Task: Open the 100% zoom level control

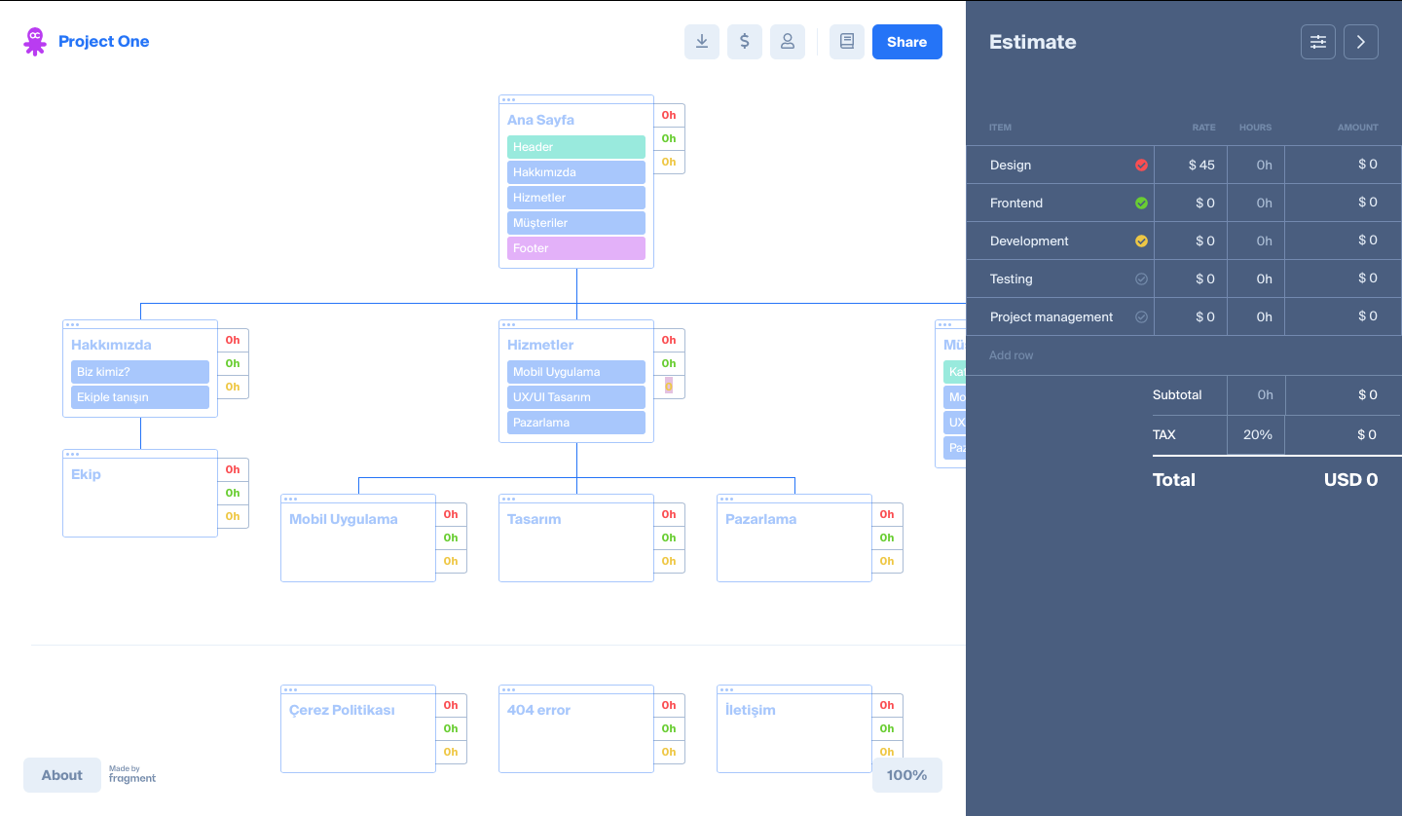Action: point(906,775)
